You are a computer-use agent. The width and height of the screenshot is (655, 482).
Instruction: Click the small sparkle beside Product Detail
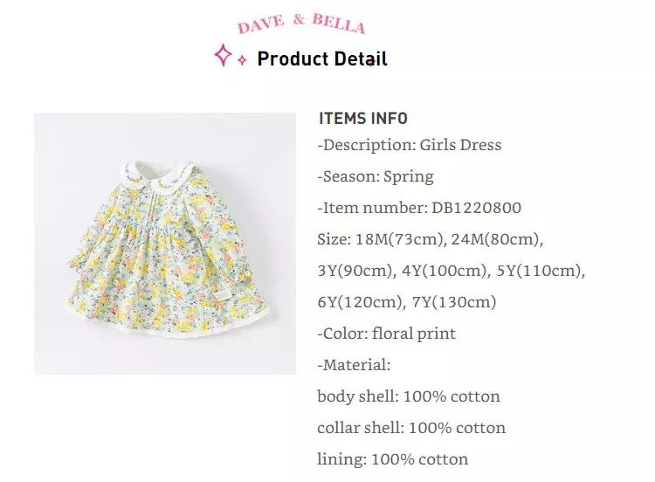(242, 61)
